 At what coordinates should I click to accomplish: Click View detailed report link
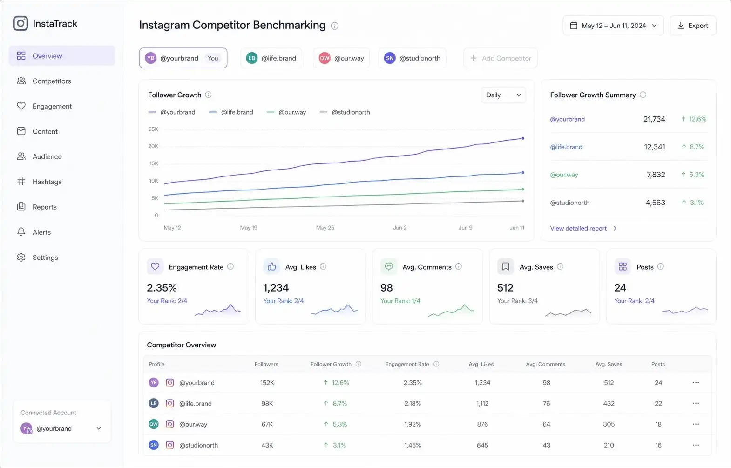583,228
